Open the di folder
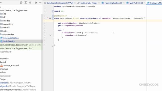The image size is (162, 91). coord(4,17)
